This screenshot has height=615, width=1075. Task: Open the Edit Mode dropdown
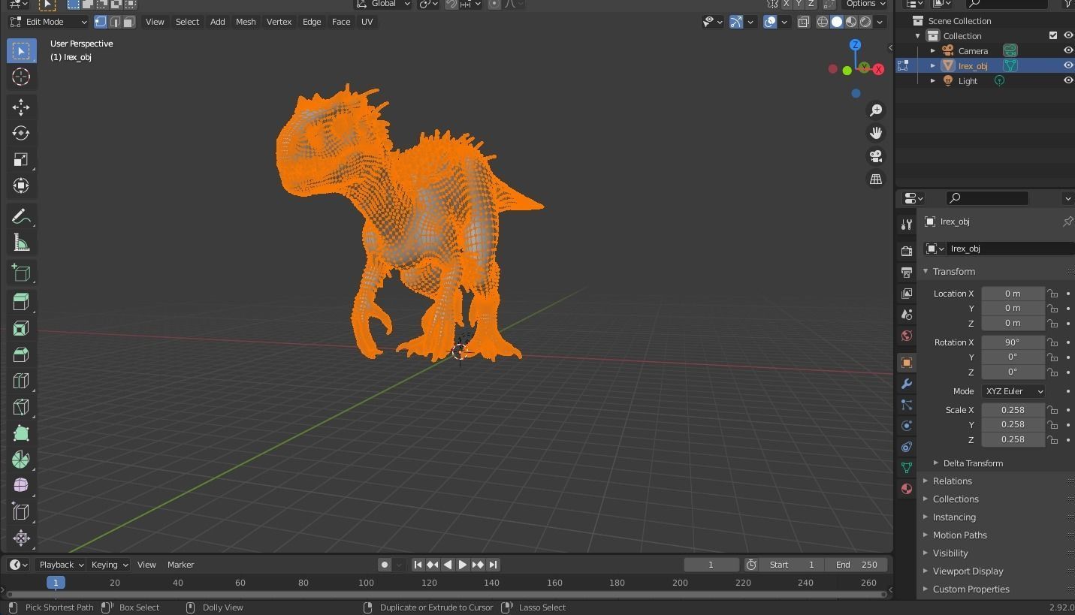click(x=49, y=22)
